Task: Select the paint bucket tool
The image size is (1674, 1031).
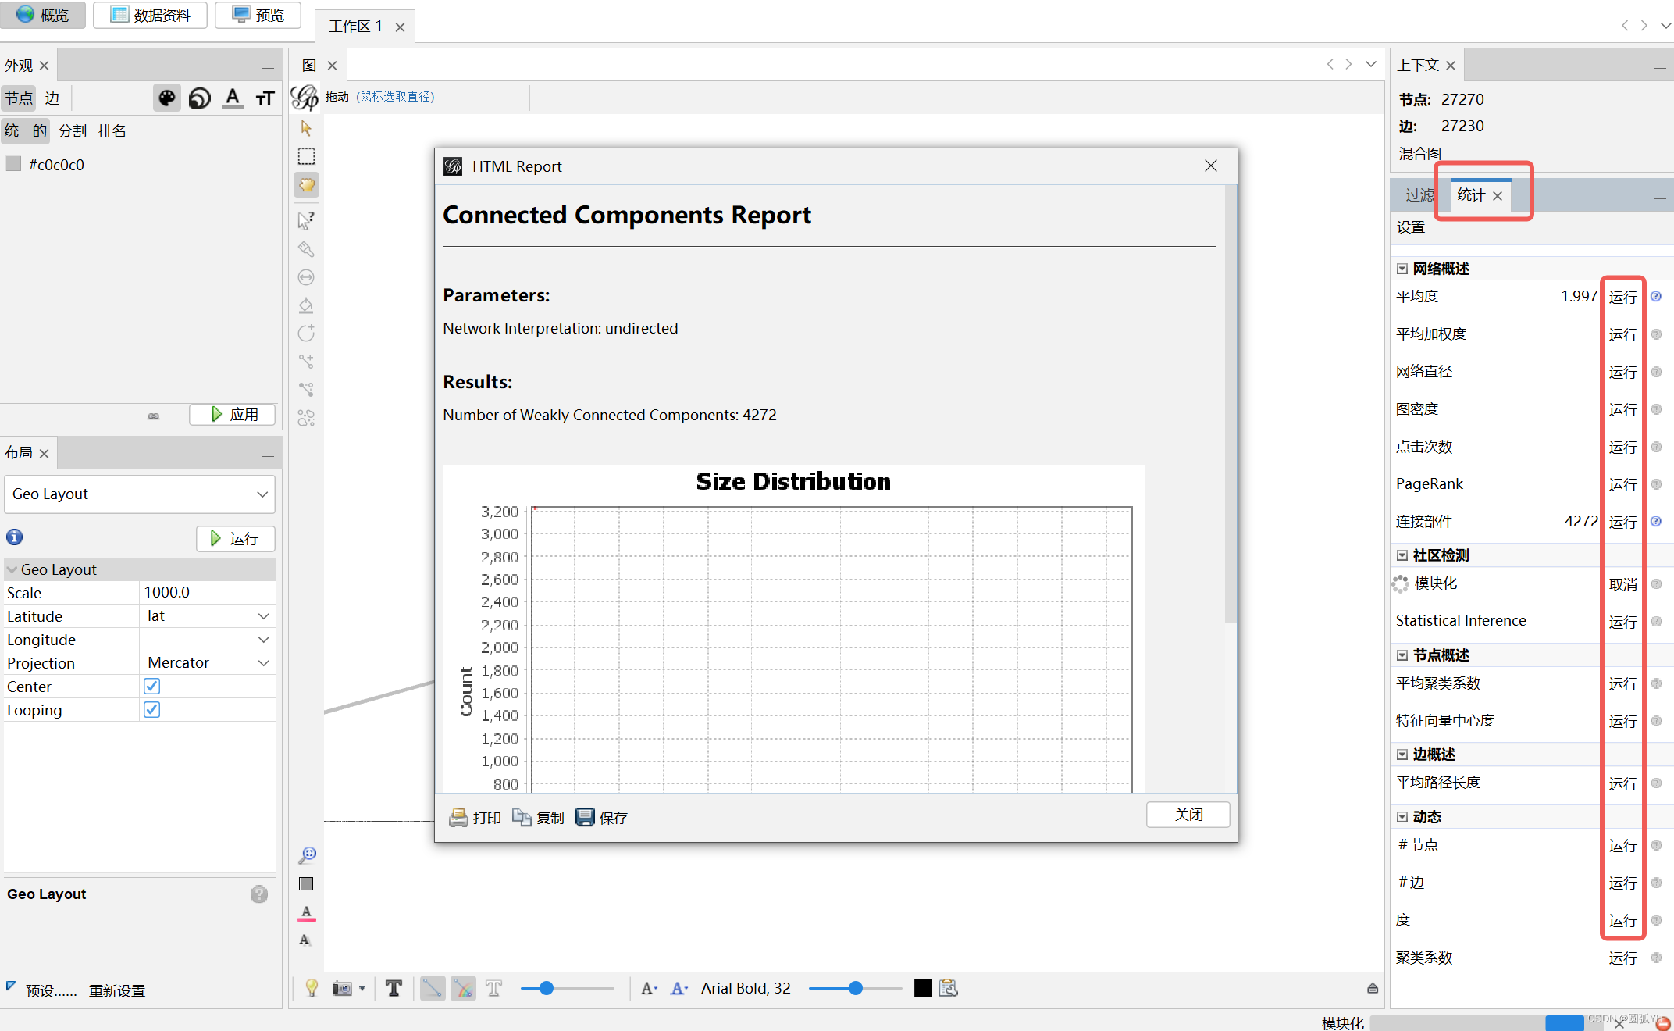Action: (x=306, y=305)
